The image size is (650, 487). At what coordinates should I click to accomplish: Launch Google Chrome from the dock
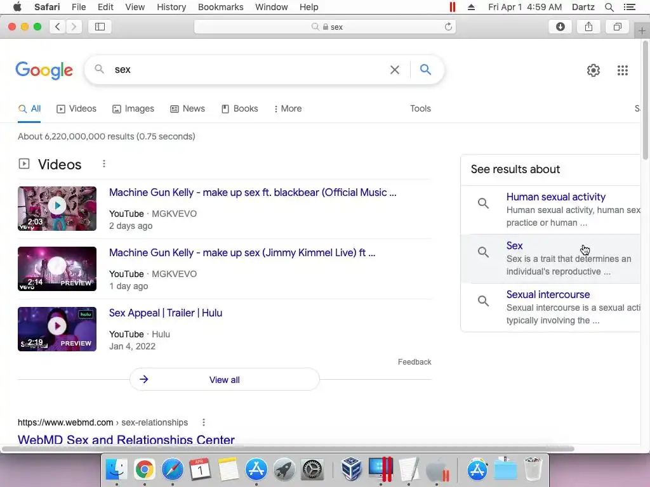(x=144, y=469)
